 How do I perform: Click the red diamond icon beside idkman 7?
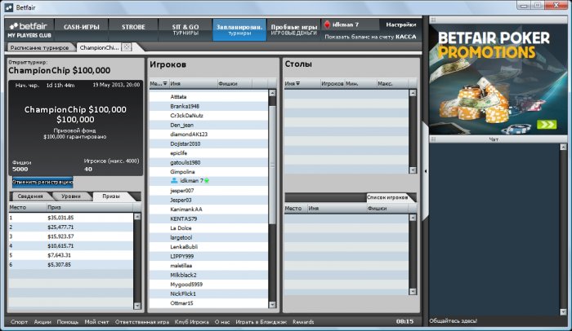coord(327,24)
